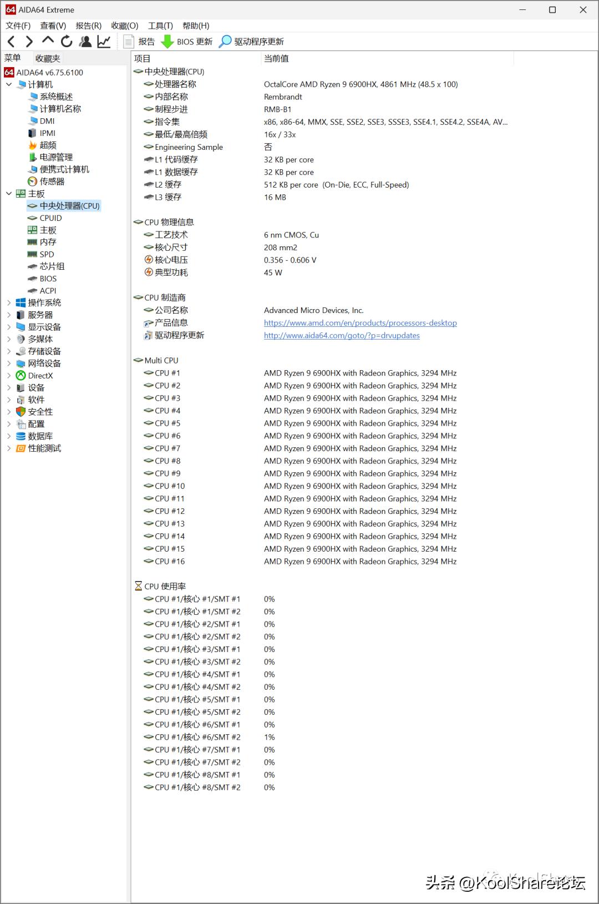The image size is (599, 904).
Task: Go back with the left arrow toolbar icon
Action: [x=11, y=42]
